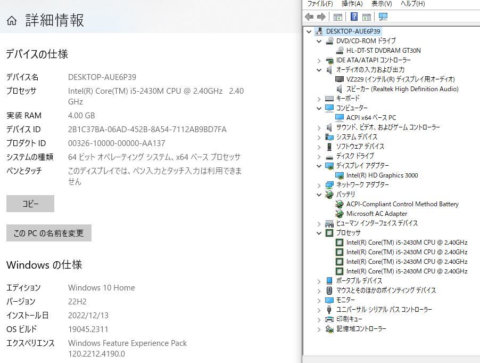Click the version value 22H2
The height and width of the screenshot is (363, 480).
pos(77,302)
